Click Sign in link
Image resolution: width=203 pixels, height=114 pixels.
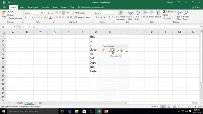click(170, 3)
